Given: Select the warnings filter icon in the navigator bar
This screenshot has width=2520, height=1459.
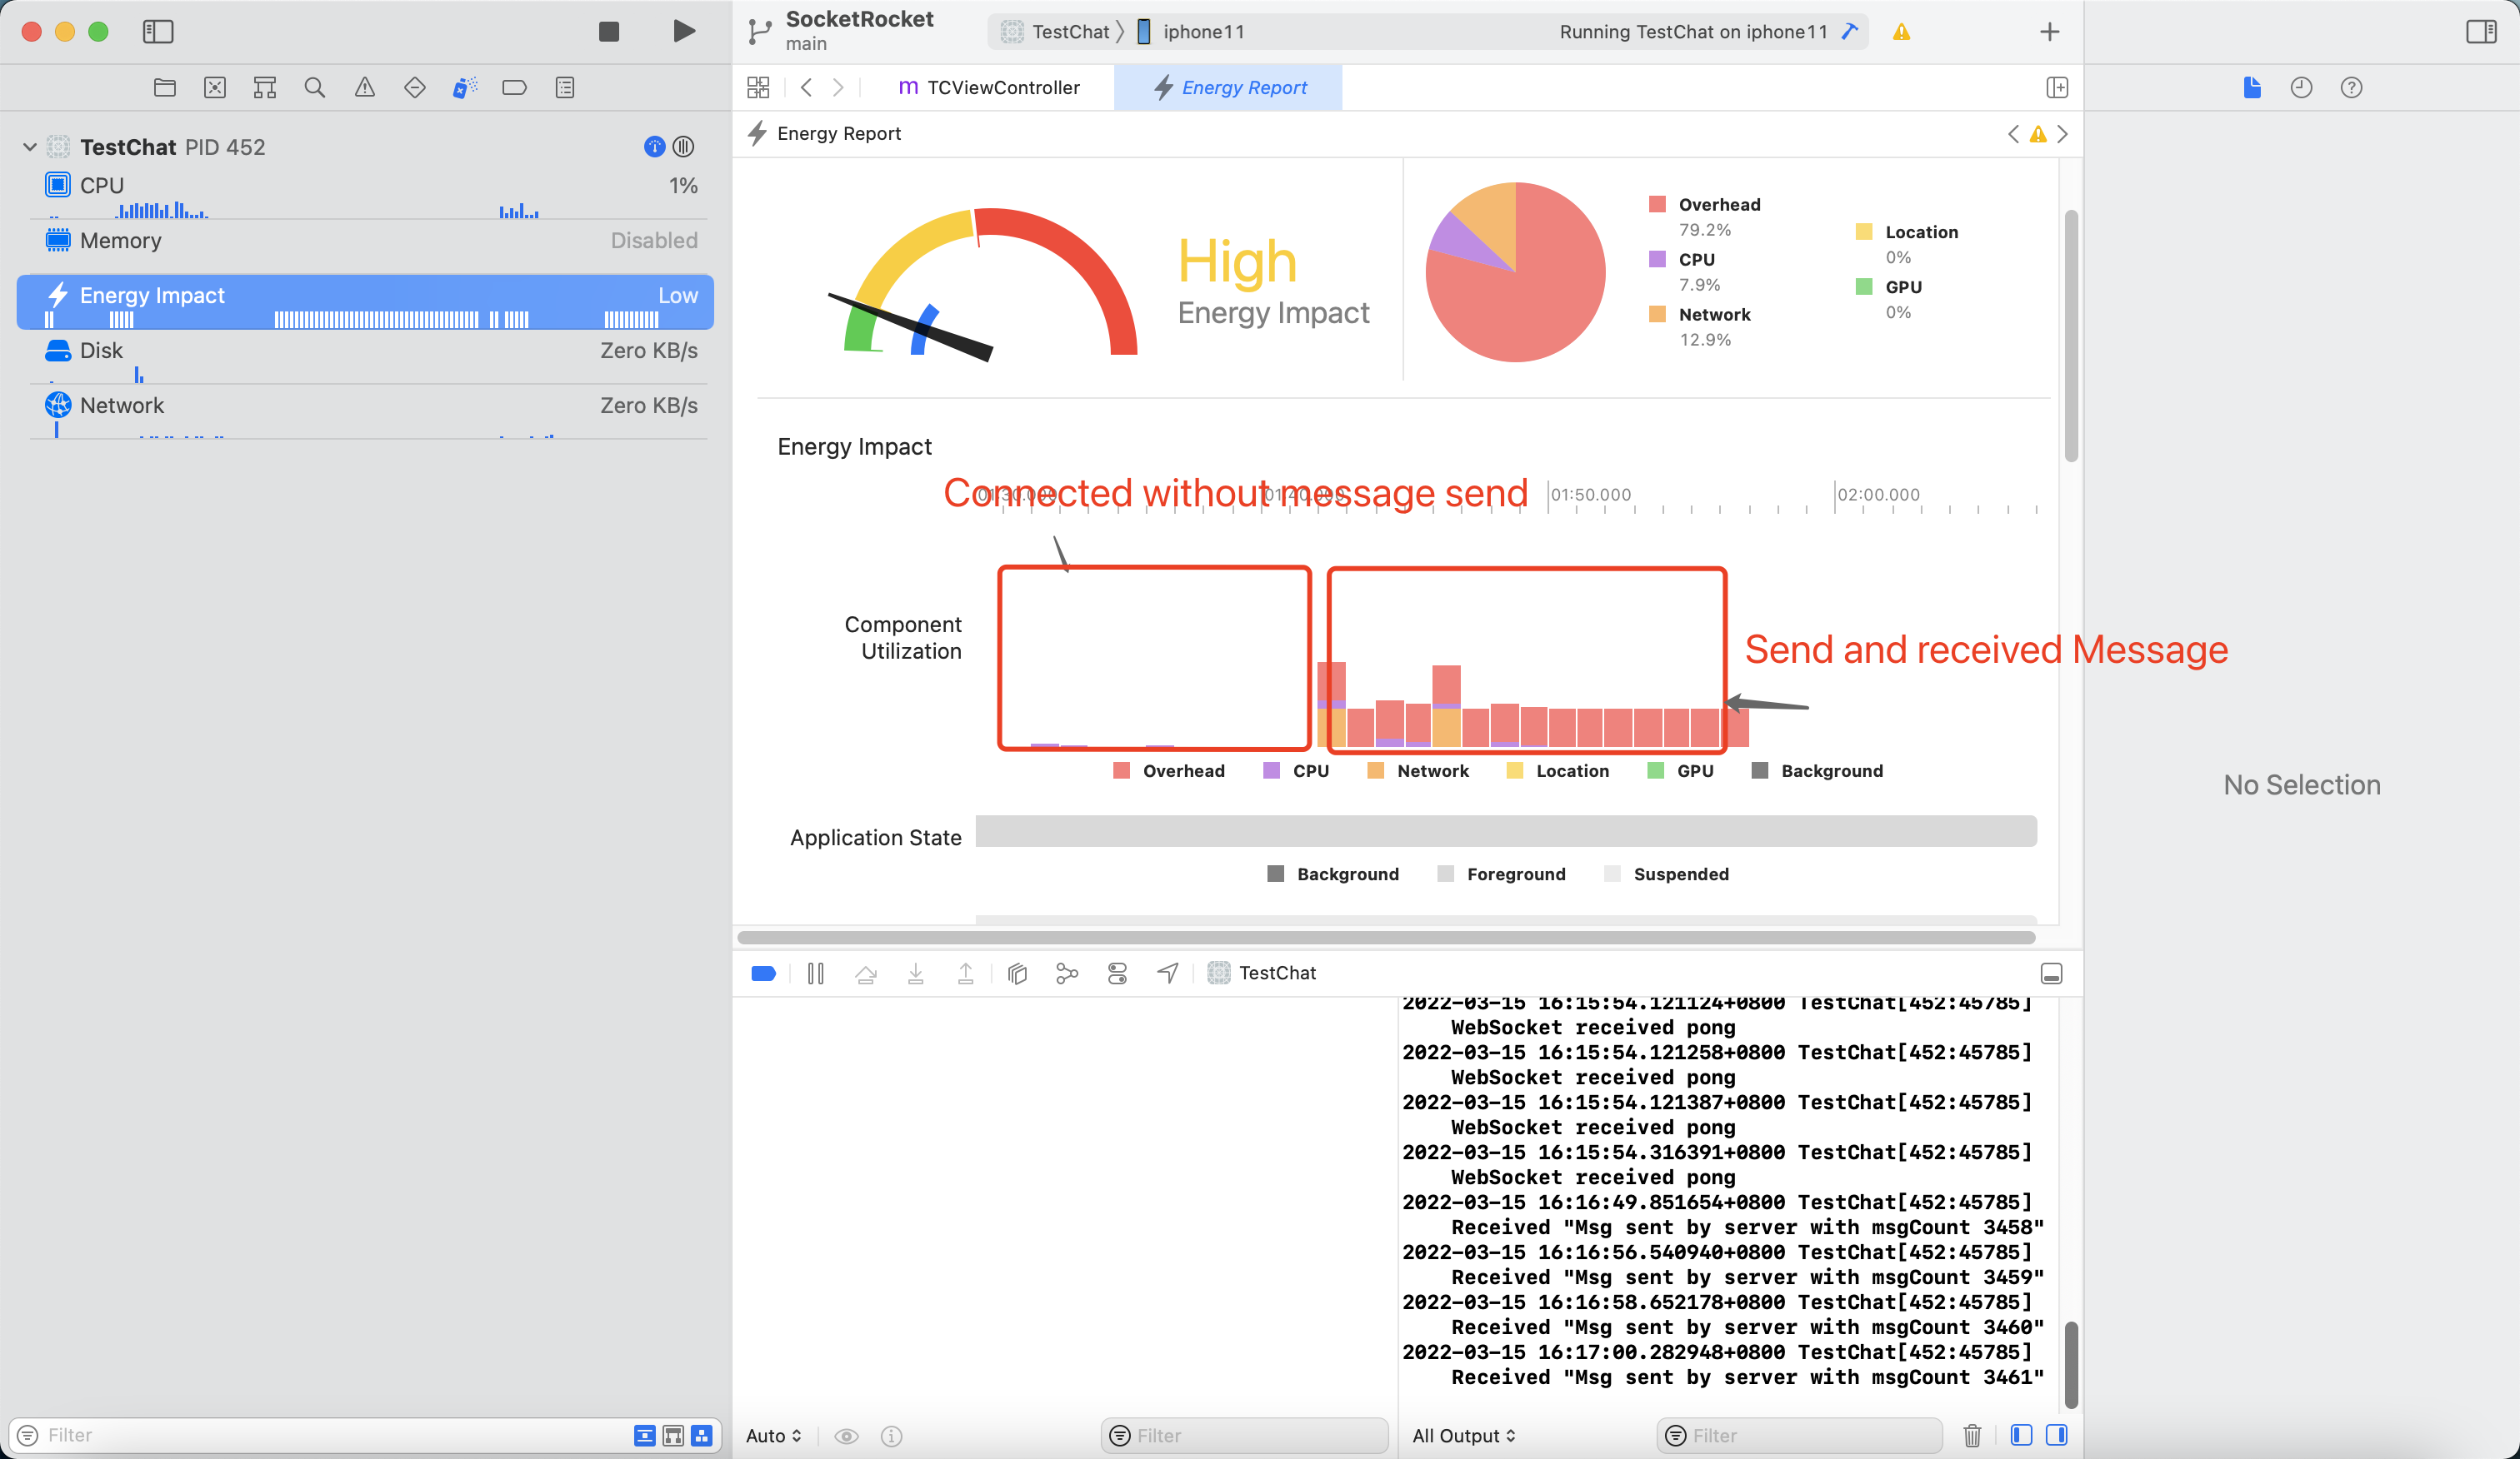Looking at the screenshot, I should coord(364,87).
